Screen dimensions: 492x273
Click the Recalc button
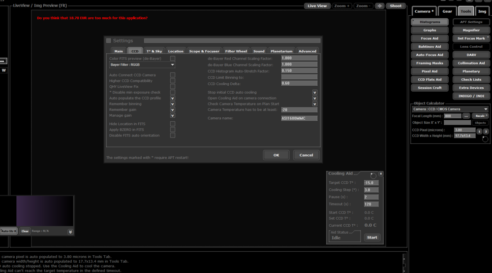coord(480,116)
